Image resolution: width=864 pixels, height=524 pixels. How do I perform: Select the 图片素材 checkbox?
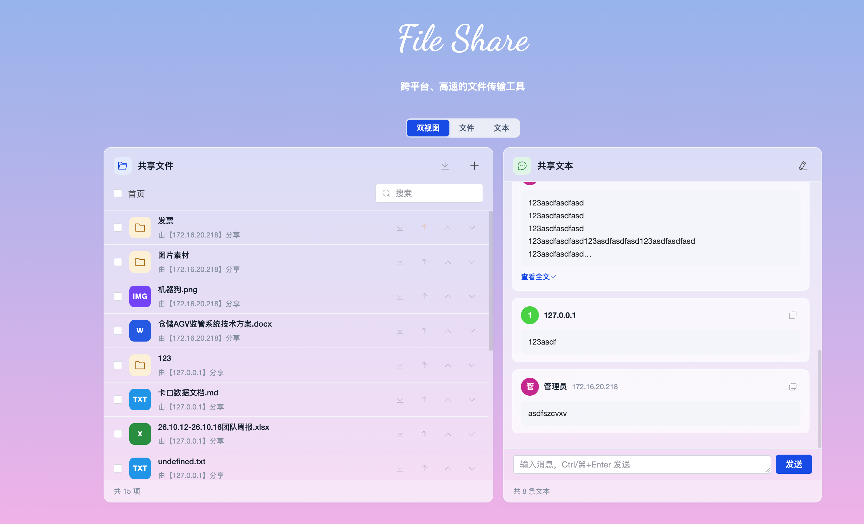[118, 262]
